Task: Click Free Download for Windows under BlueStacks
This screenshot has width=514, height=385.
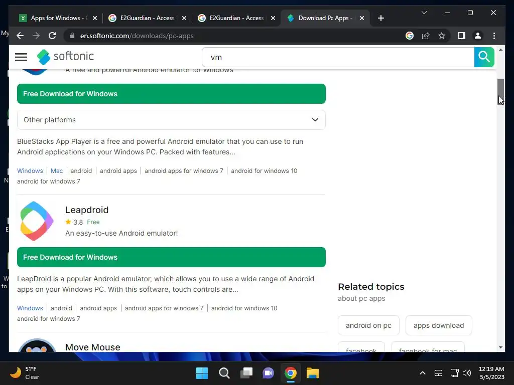Action: (x=171, y=94)
